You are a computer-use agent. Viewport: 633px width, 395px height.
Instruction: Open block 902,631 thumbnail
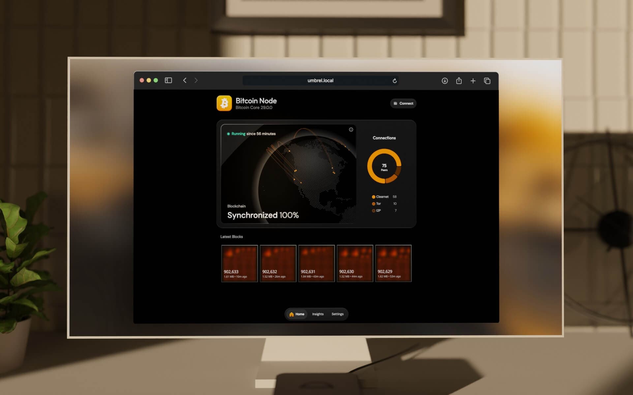(316, 263)
